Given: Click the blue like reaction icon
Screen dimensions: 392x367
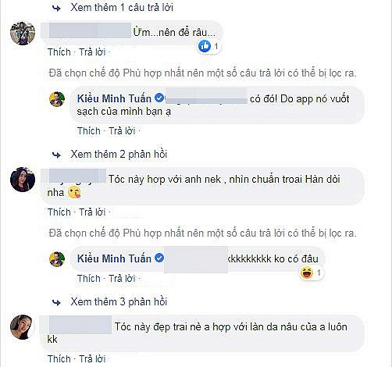Looking at the screenshot, I should [x=205, y=46].
